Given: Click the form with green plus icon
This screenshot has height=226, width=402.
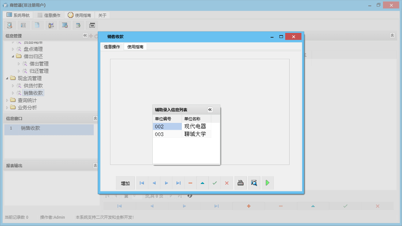Looking at the screenshot, I should tap(78, 25).
